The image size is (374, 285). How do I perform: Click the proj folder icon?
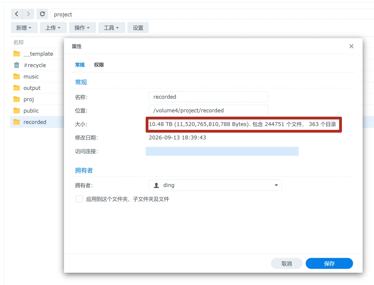[17, 99]
